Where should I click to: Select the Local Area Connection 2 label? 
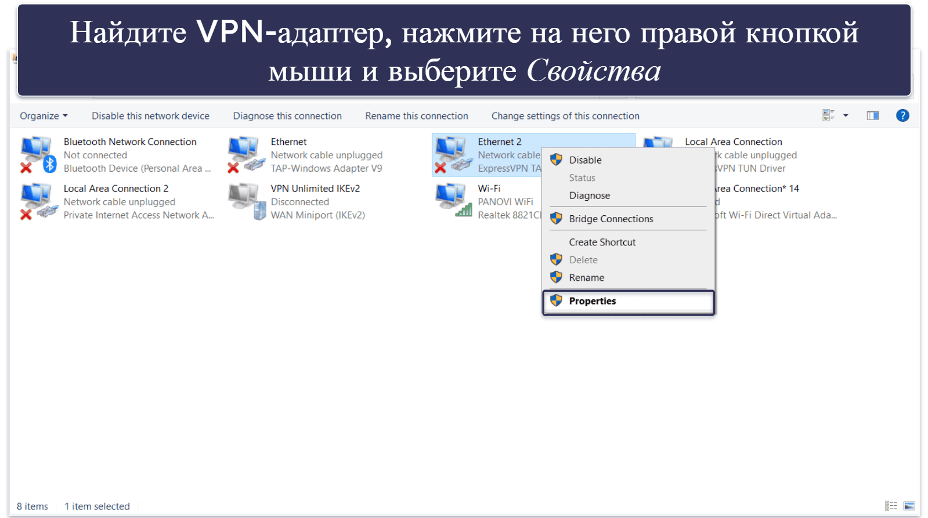(x=116, y=189)
